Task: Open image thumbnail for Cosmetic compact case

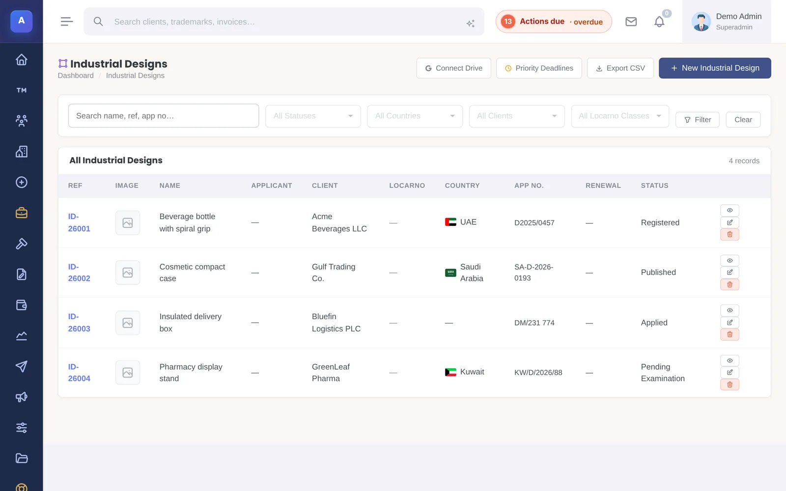Action: click(x=128, y=273)
